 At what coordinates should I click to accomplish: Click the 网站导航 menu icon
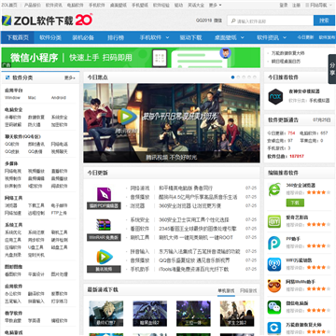tap(307, 5)
